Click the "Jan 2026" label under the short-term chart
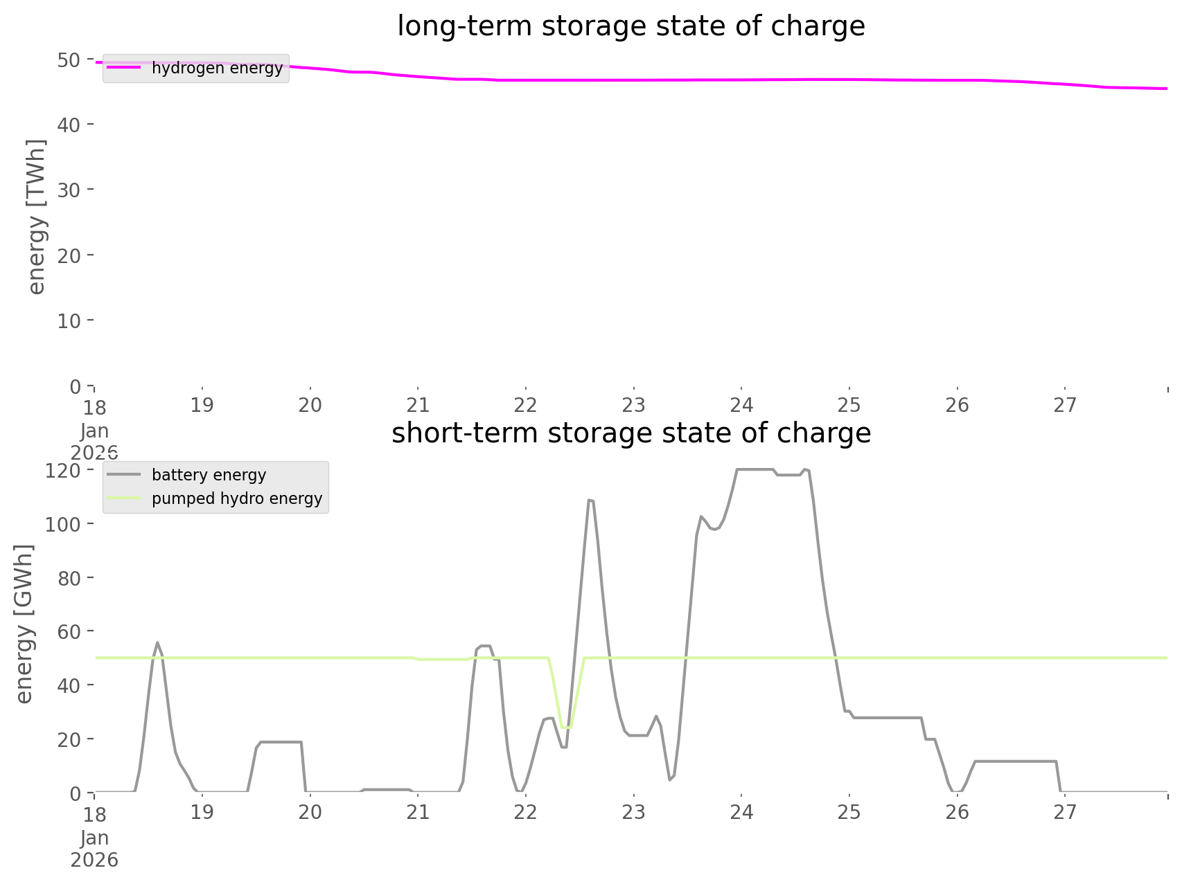Image resolution: width=1182 pixels, height=884 pixels. tap(94, 849)
